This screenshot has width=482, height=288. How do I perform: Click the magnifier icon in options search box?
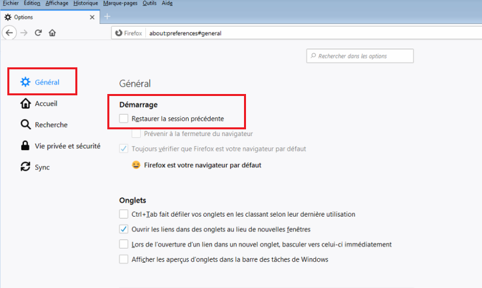tap(313, 55)
